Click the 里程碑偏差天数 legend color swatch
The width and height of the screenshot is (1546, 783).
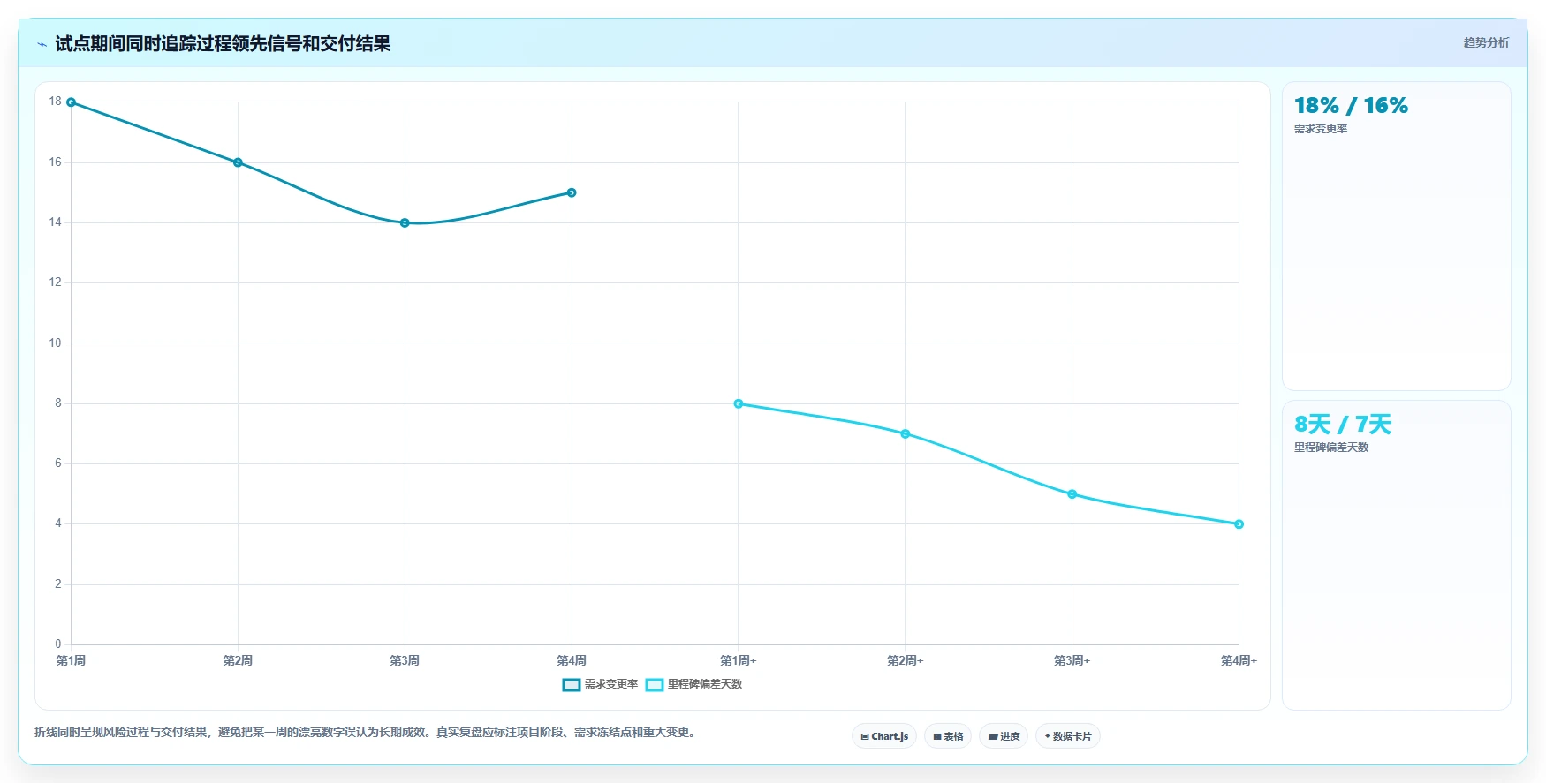click(655, 684)
